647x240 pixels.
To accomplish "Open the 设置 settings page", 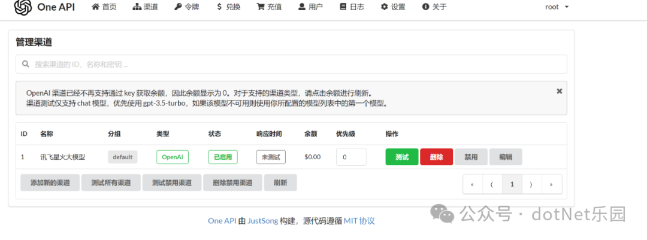I will [x=393, y=7].
